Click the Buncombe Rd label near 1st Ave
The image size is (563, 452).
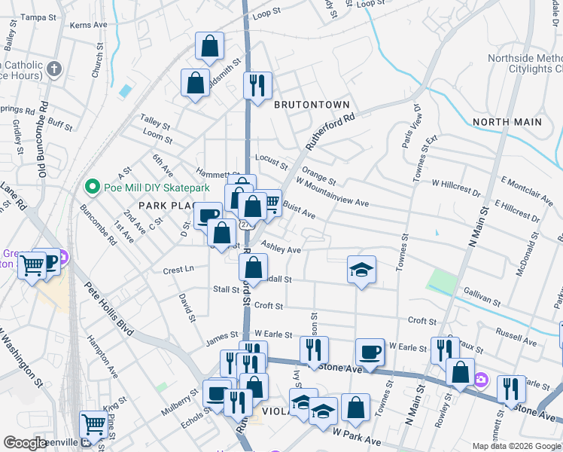tap(98, 225)
